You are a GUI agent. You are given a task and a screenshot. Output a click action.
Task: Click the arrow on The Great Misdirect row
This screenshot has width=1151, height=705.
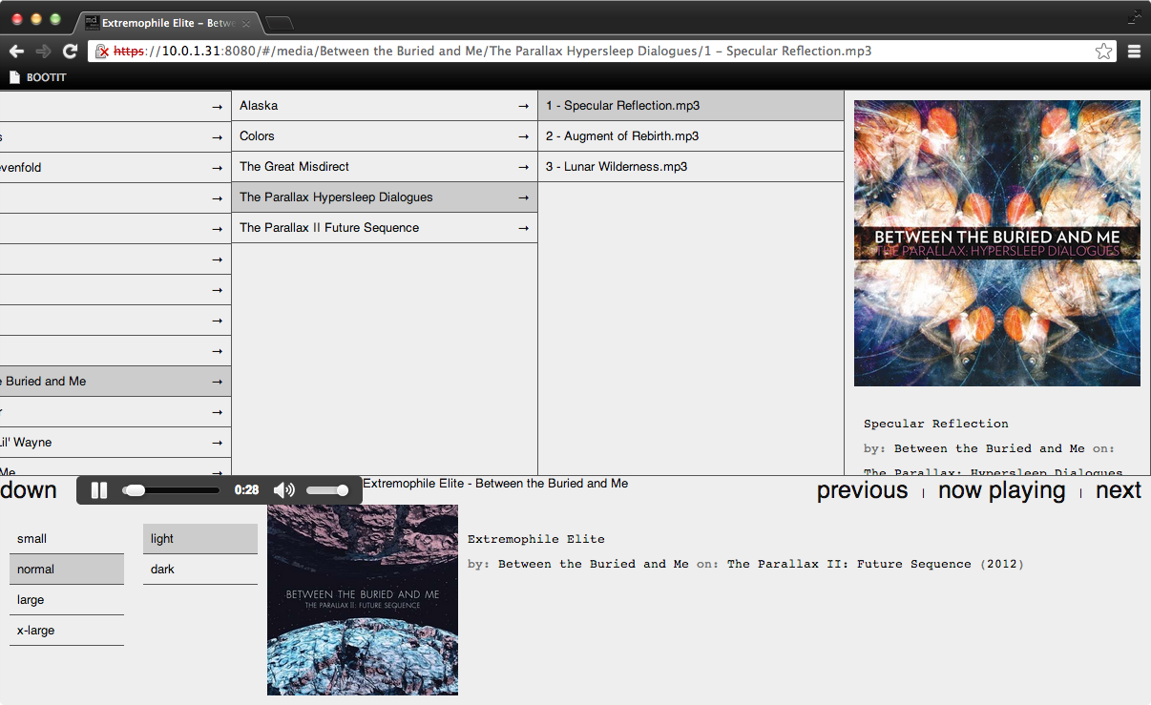tap(523, 167)
